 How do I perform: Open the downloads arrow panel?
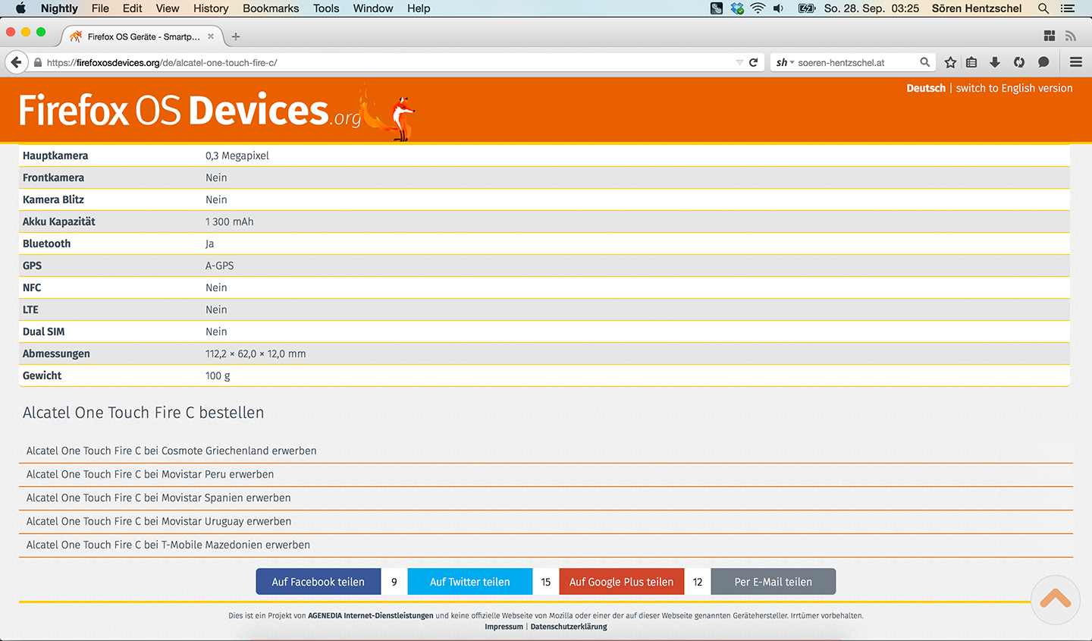pos(995,62)
